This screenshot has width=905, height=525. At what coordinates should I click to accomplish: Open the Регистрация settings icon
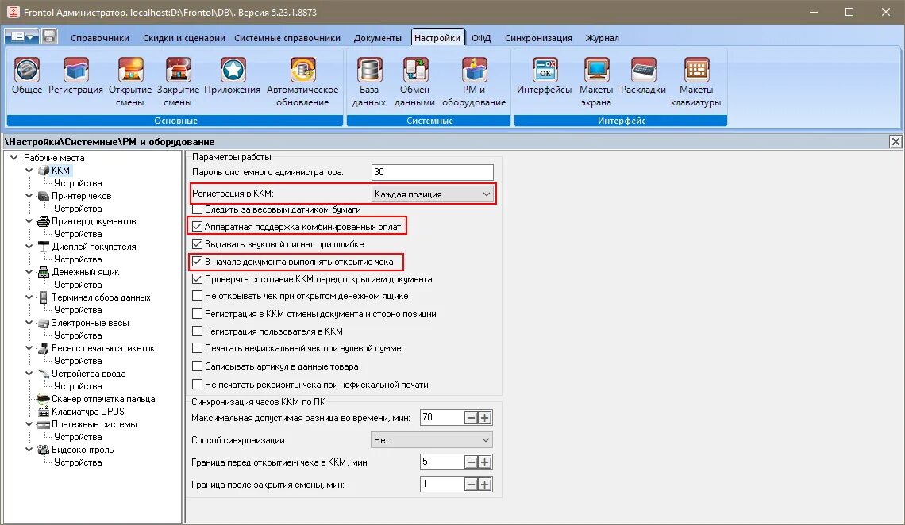pos(75,76)
